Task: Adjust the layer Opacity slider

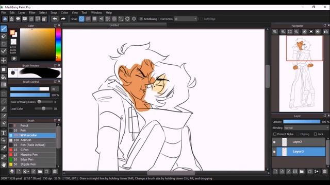Action: 302,122
